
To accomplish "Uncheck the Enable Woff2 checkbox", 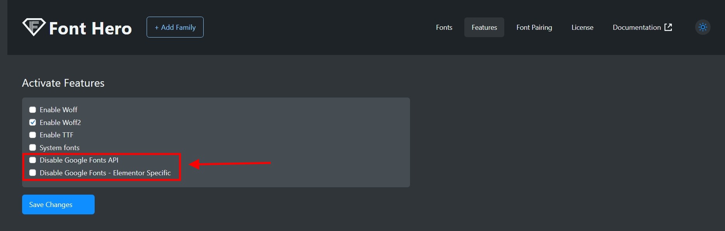I will [x=33, y=123].
